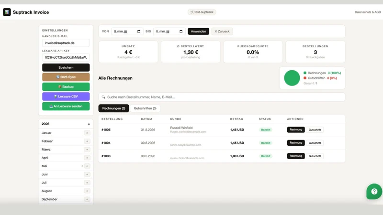Click the Bezahlt status of order #1003

tap(266, 156)
